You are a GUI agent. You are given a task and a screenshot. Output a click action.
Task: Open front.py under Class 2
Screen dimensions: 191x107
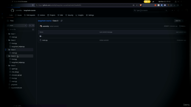pyautogui.click(x=14, y=43)
